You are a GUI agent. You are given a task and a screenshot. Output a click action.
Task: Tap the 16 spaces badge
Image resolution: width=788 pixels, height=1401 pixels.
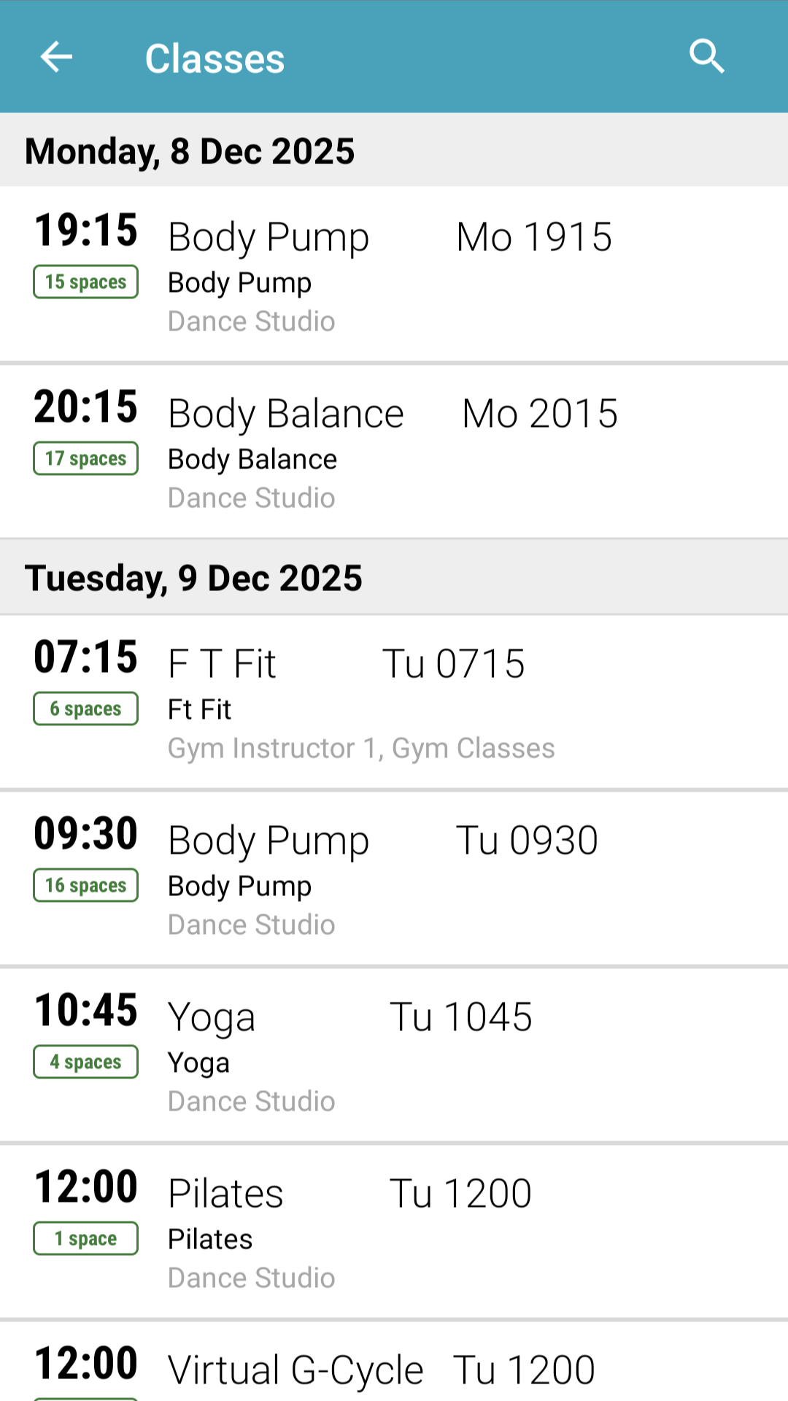(x=85, y=885)
